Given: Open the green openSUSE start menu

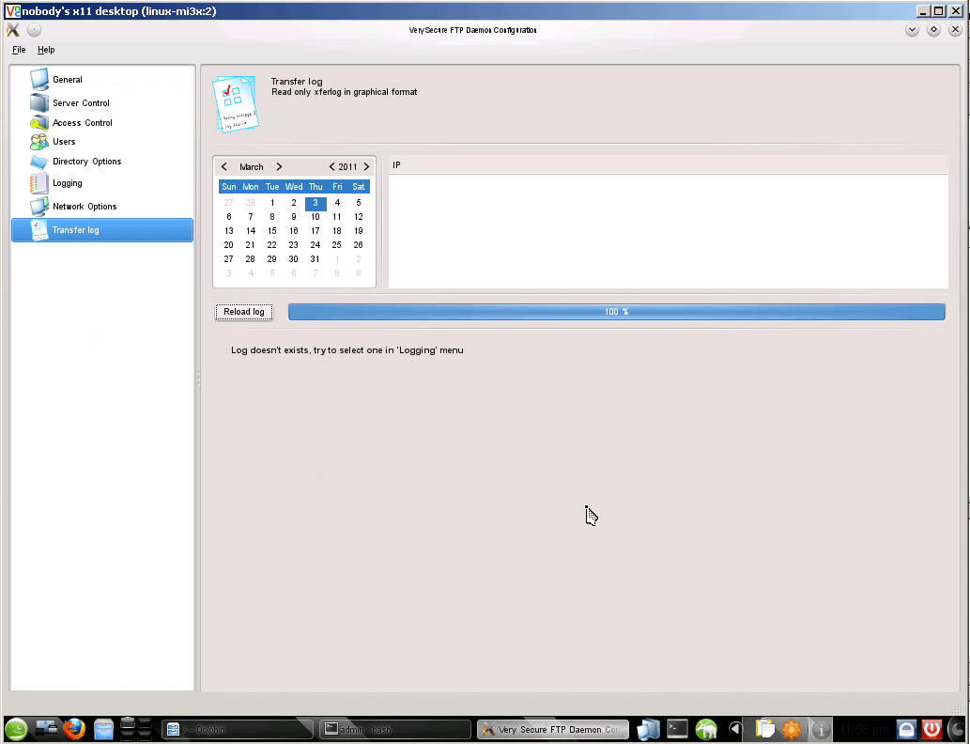Looking at the screenshot, I should [x=17, y=729].
